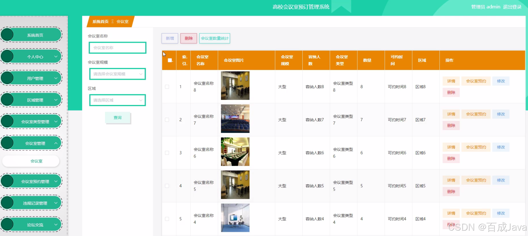
Task: Expand the 区域管理 sidebar menu
Action: pos(32,100)
